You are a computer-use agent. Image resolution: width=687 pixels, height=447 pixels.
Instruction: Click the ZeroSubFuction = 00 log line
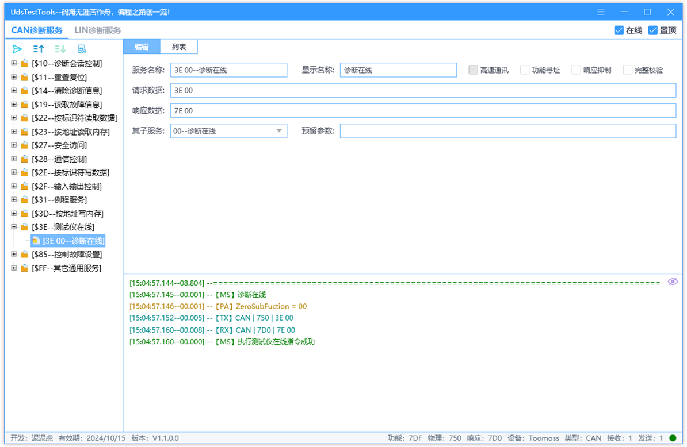217,306
